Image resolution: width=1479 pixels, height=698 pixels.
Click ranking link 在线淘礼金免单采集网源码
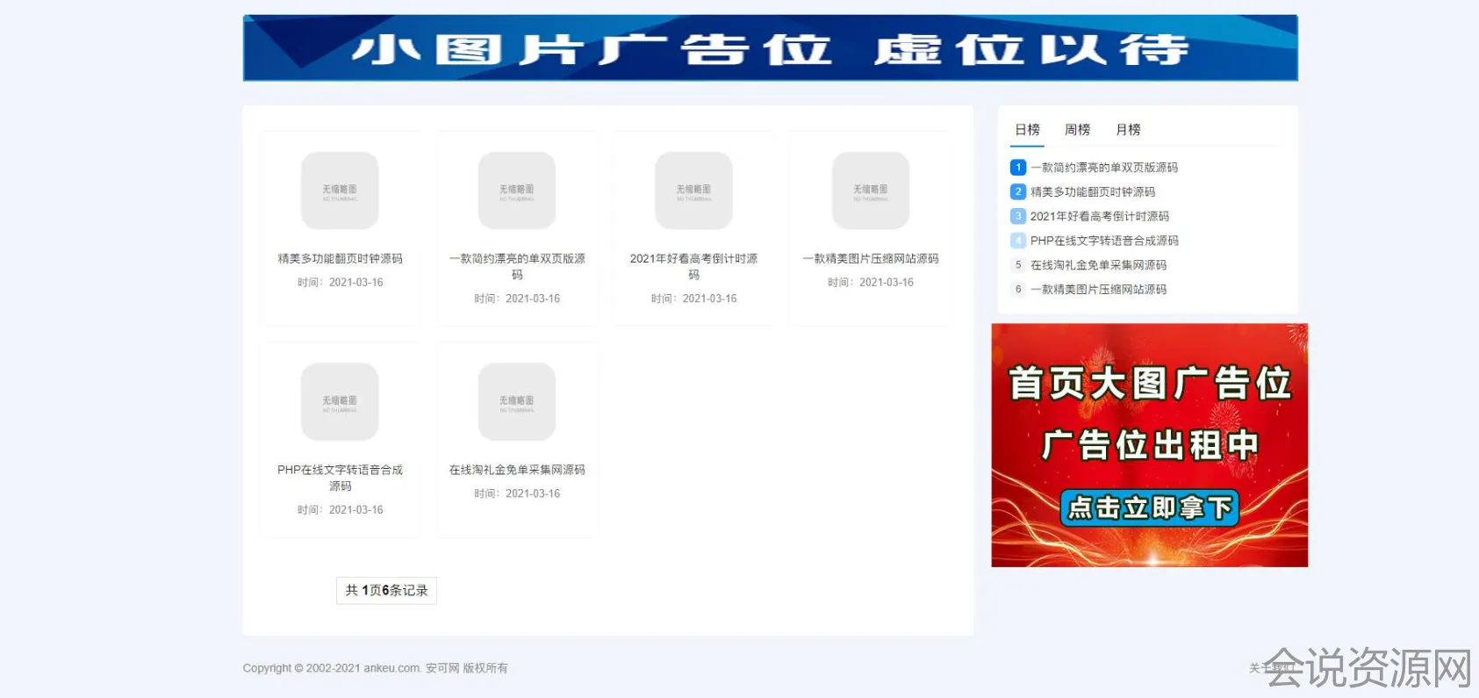(1098, 265)
